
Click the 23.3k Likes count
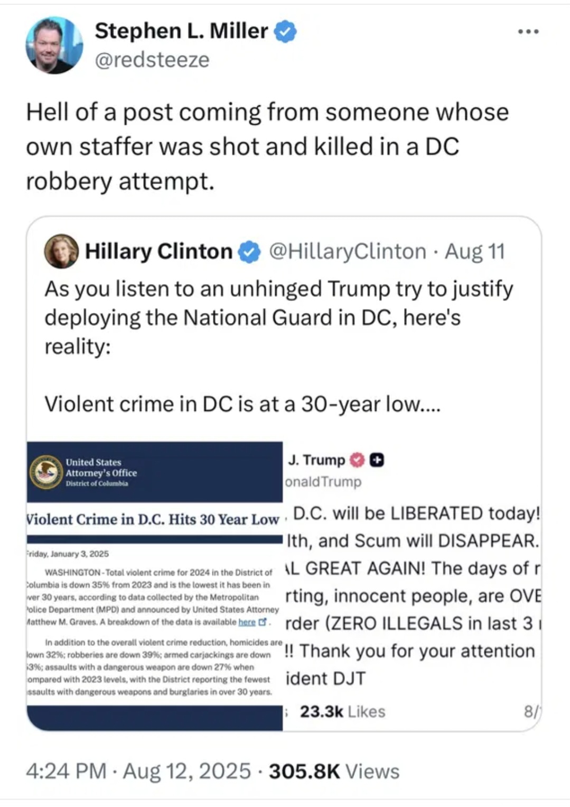coord(342,712)
